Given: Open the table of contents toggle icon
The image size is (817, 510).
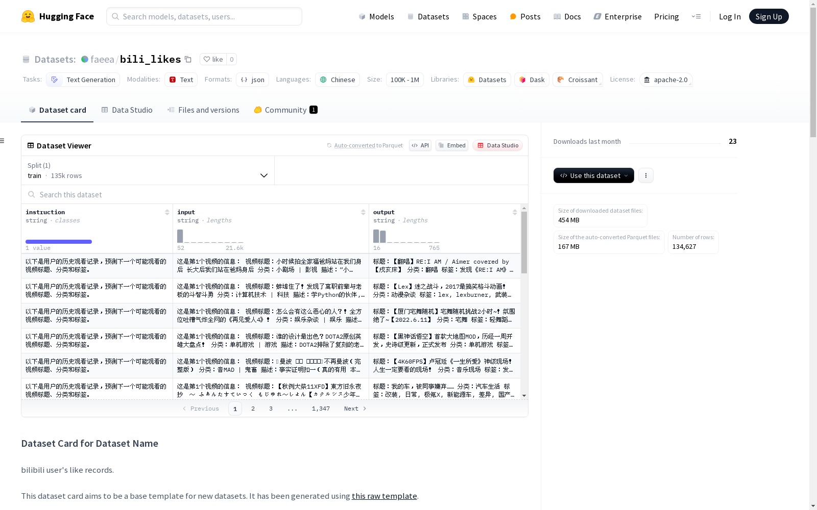Looking at the screenshot, I should point(2,141).
